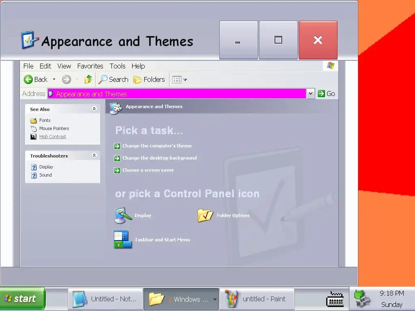Click the Views grid icon
The height and width of the screenshot is (311, 415).
(x=177, y=80)
